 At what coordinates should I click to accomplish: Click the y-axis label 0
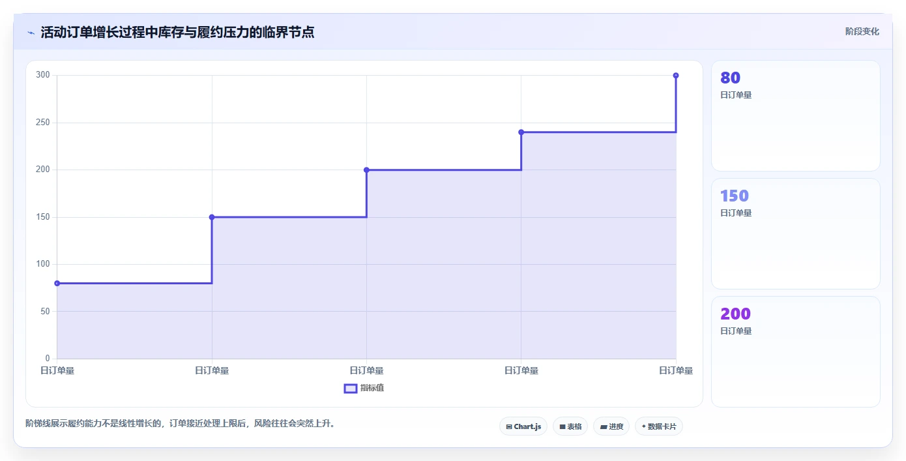(x=48, y=359)
